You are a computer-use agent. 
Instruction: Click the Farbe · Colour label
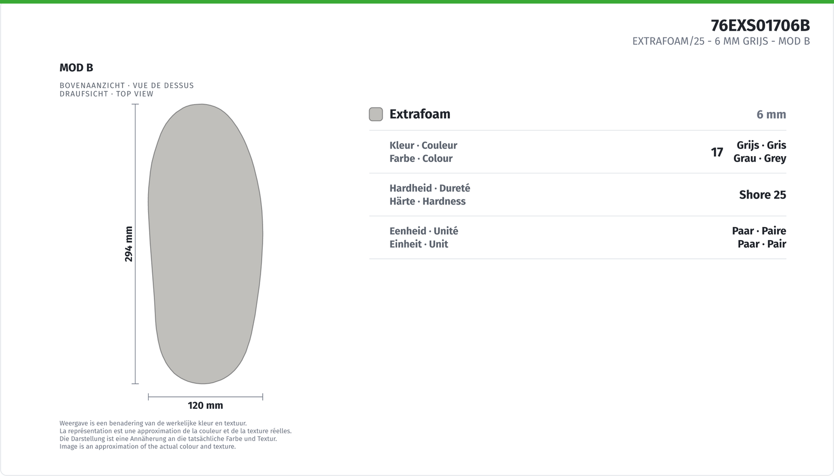(x=421, y=158)
